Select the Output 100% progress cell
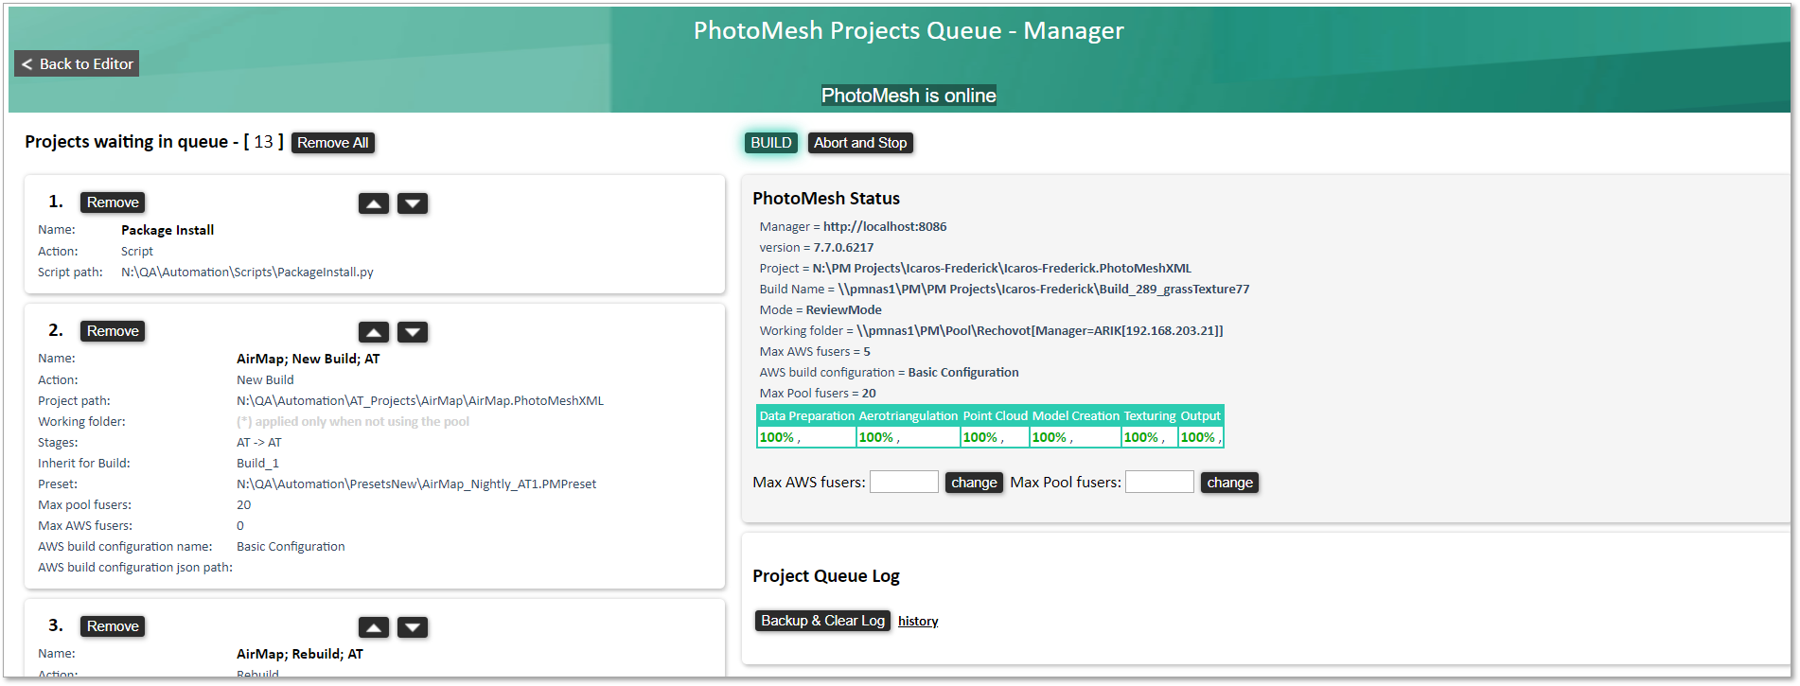 (1201, 437)
